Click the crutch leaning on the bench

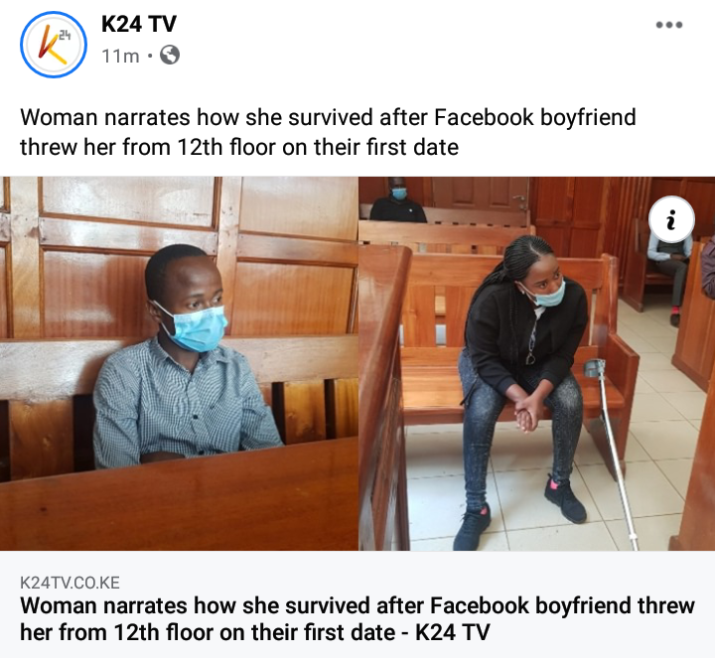(611, 453)
